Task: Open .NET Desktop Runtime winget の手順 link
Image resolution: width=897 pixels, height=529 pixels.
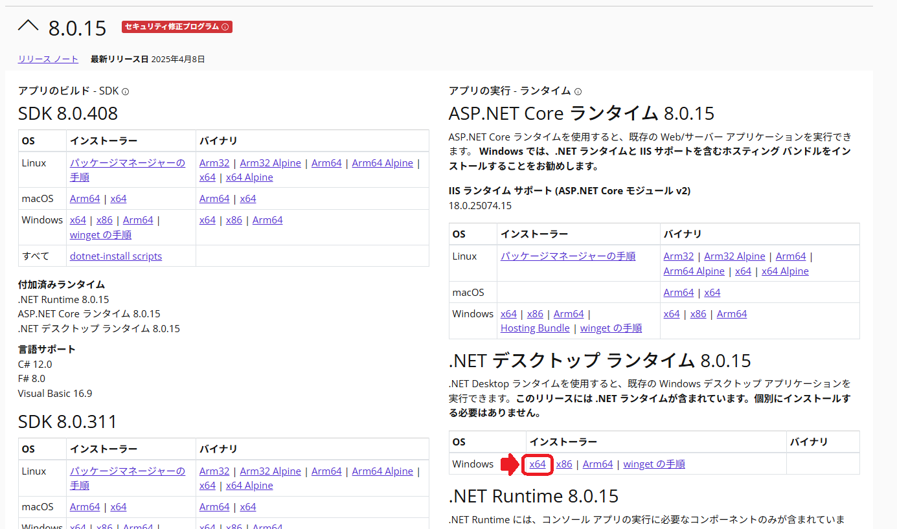Action: 654,464
